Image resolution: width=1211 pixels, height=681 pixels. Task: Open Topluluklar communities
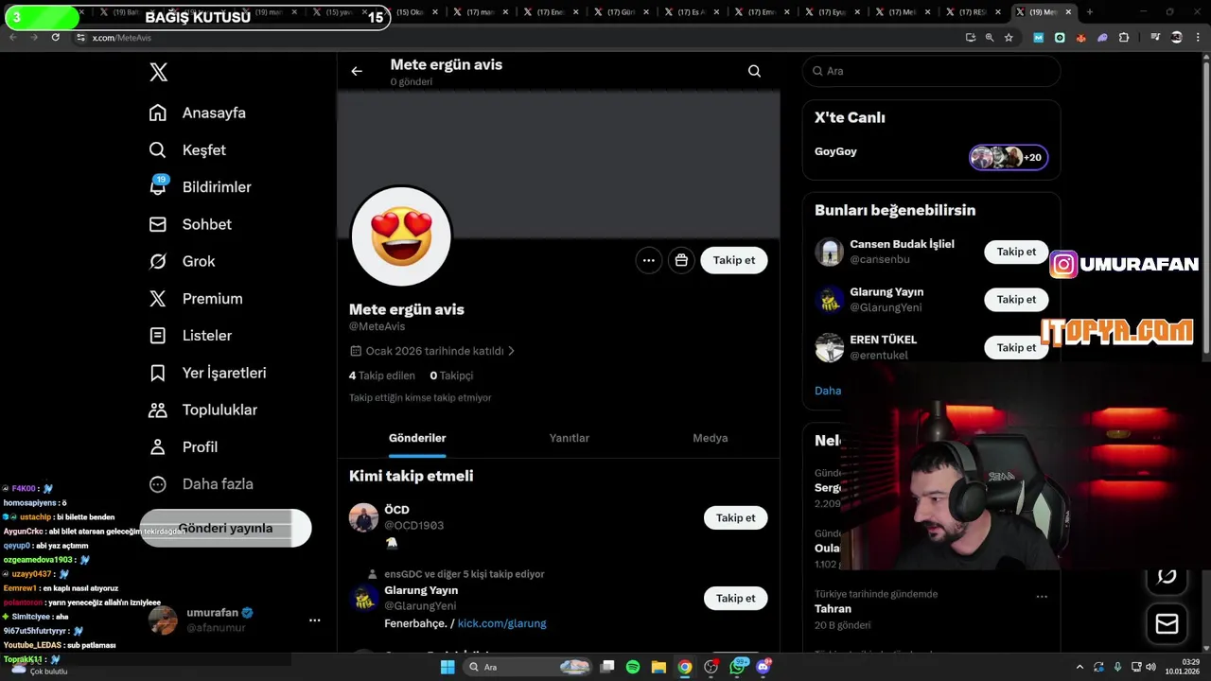pos(202,410)
